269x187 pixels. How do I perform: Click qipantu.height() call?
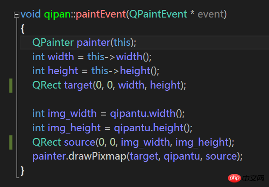tap(153, 128)
